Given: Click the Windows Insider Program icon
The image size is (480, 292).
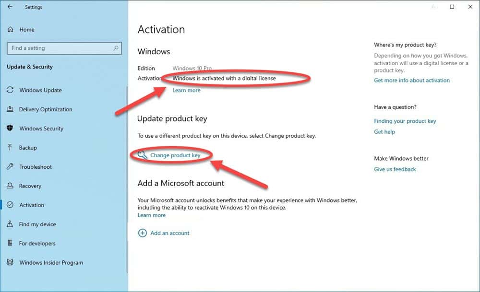Looking at the screenshot, I should tap(10, 262).
